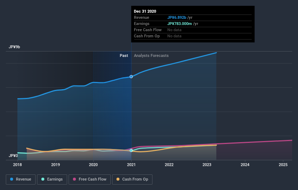Click the Dec 31 2020 tooltip date
Viewport: 298px width, 190px height.
[145, 11]
